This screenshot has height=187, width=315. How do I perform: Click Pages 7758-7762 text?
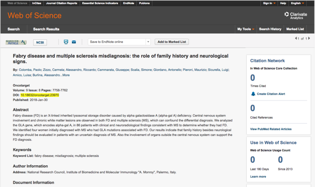coord(54,90)
